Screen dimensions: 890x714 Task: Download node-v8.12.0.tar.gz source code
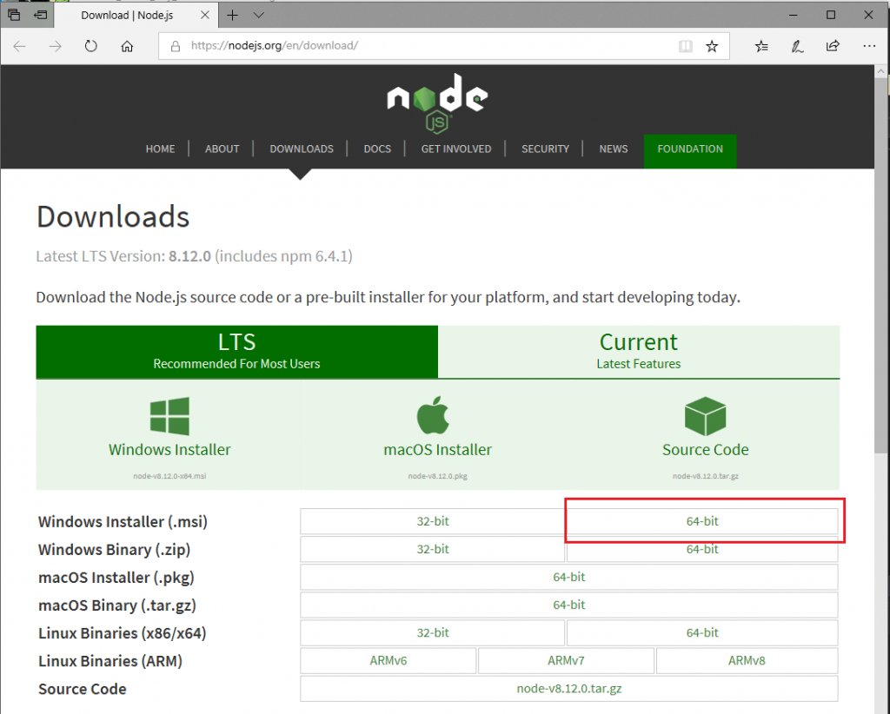tap(568, 689)
